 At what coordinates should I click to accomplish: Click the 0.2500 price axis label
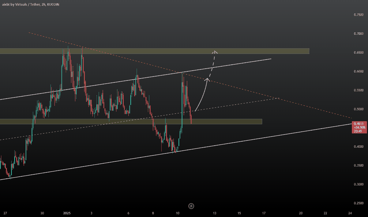[x=359, y=203]
